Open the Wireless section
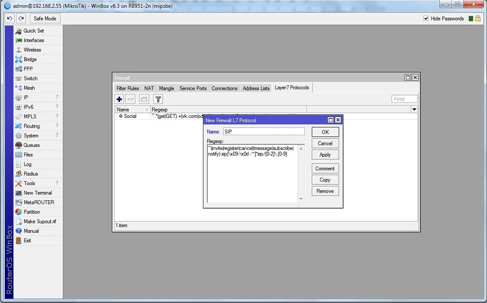487x303 pixels. pyautogui.click(x=38, y=50)
